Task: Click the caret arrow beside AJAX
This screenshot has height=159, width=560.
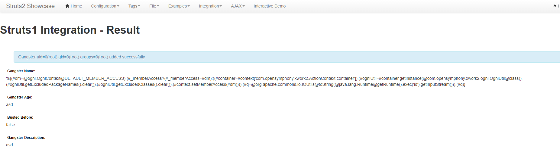Action: click(x=244, y=6)
